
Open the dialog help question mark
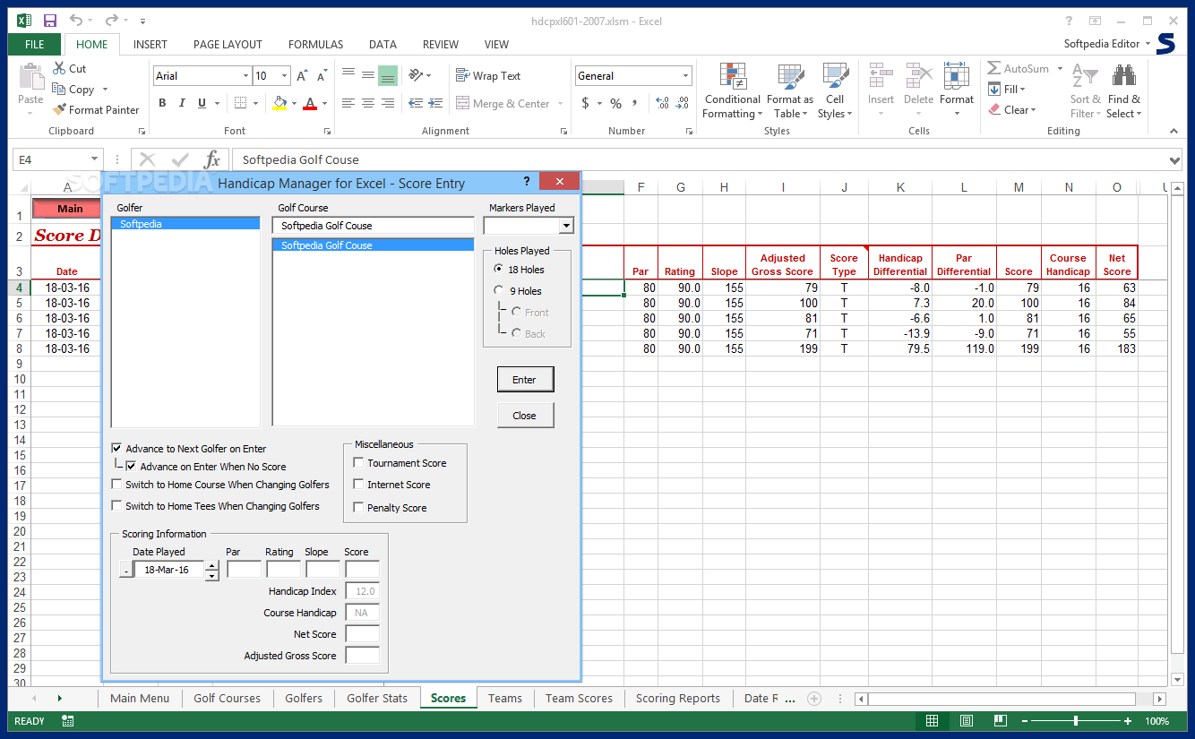click(527, 181)
